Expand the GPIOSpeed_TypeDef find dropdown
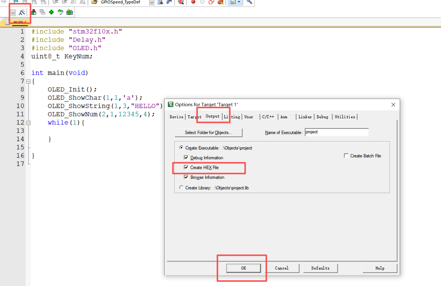The image size is (441, 286). (x=152, y=2)
